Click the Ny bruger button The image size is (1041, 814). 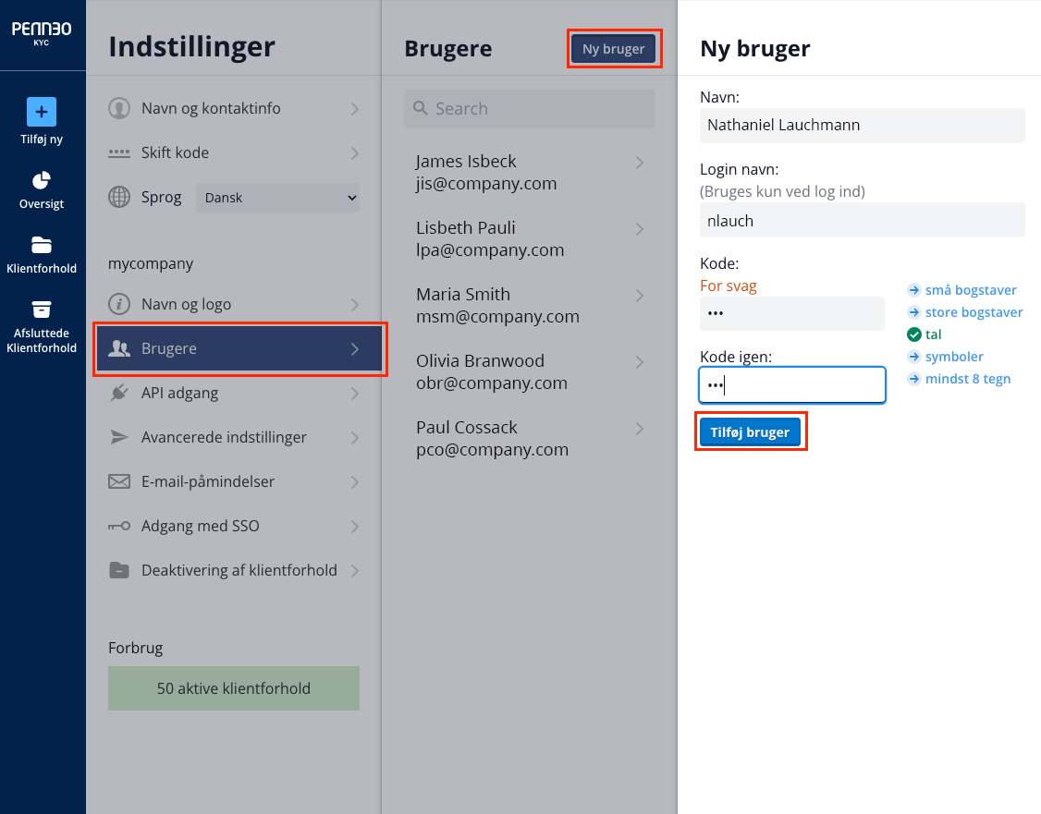[x=614, y=48]
